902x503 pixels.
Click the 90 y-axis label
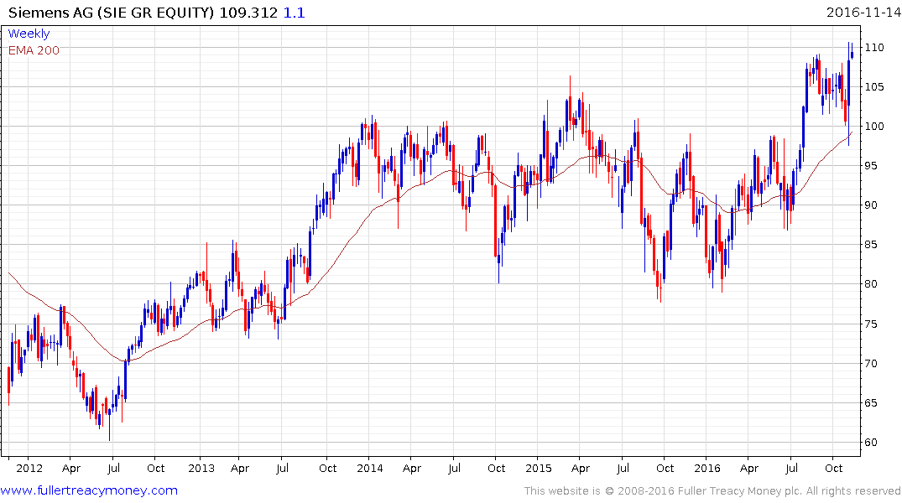872,205
